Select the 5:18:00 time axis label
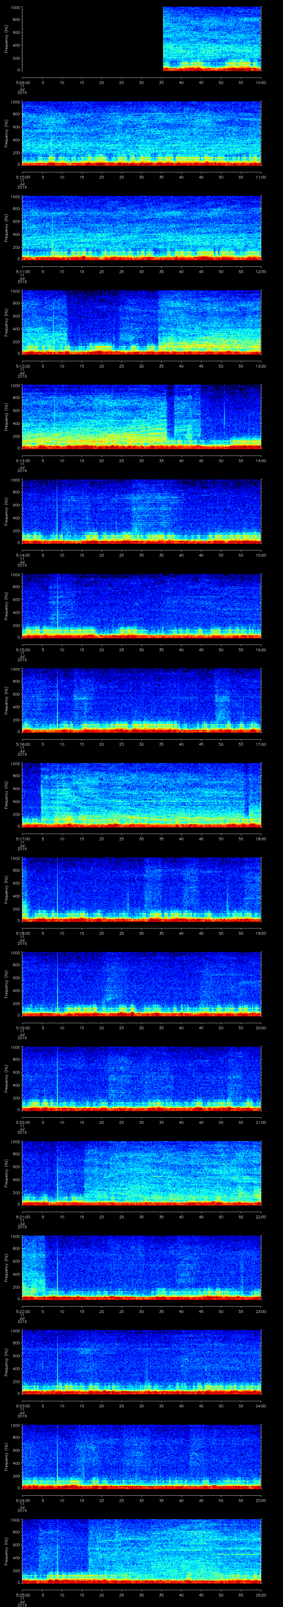283x1607 pixels. click(22, 933)
